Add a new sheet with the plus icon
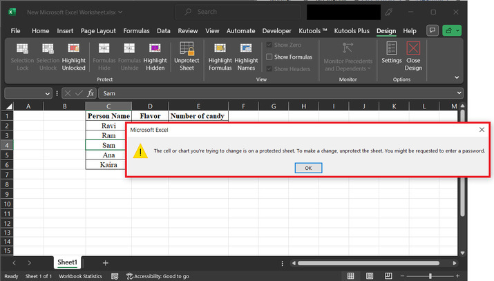 click(x=105, y=263)
